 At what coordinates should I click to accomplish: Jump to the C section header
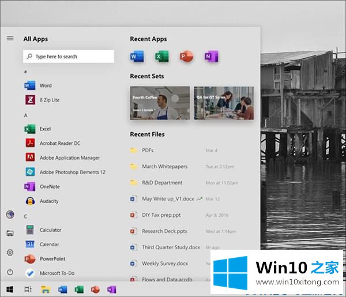25,216
